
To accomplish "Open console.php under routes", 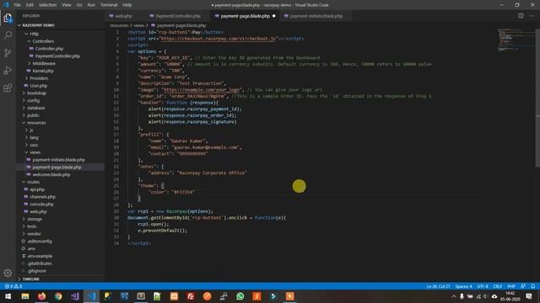I will [41, 205].
